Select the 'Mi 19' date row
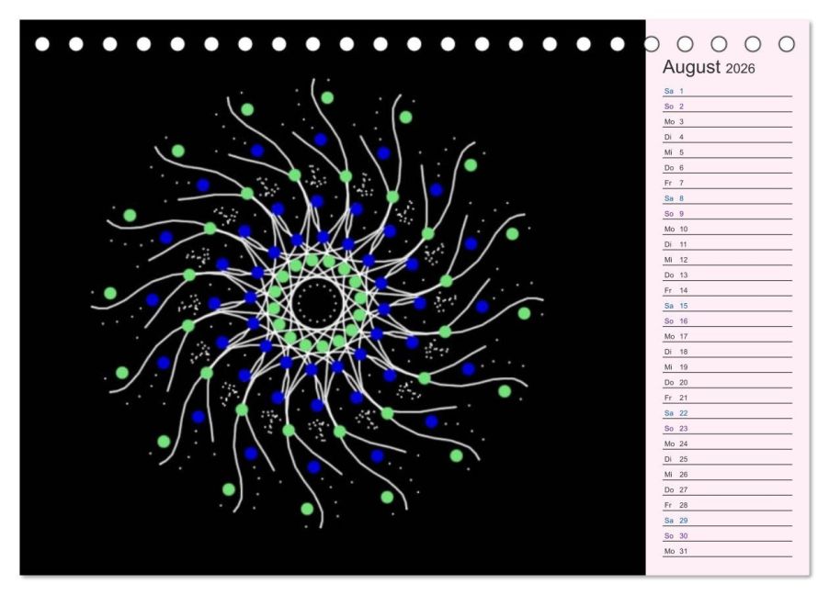This screenshot has height=595, width=829. (728, 366)
